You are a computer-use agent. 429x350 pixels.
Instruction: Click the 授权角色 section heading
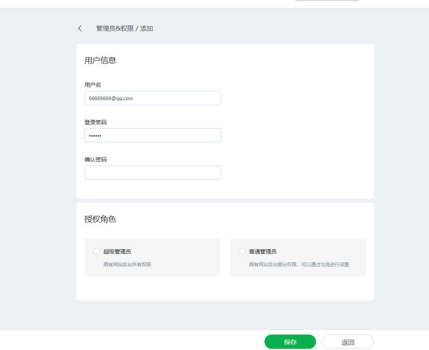click(x=100, y=219)
